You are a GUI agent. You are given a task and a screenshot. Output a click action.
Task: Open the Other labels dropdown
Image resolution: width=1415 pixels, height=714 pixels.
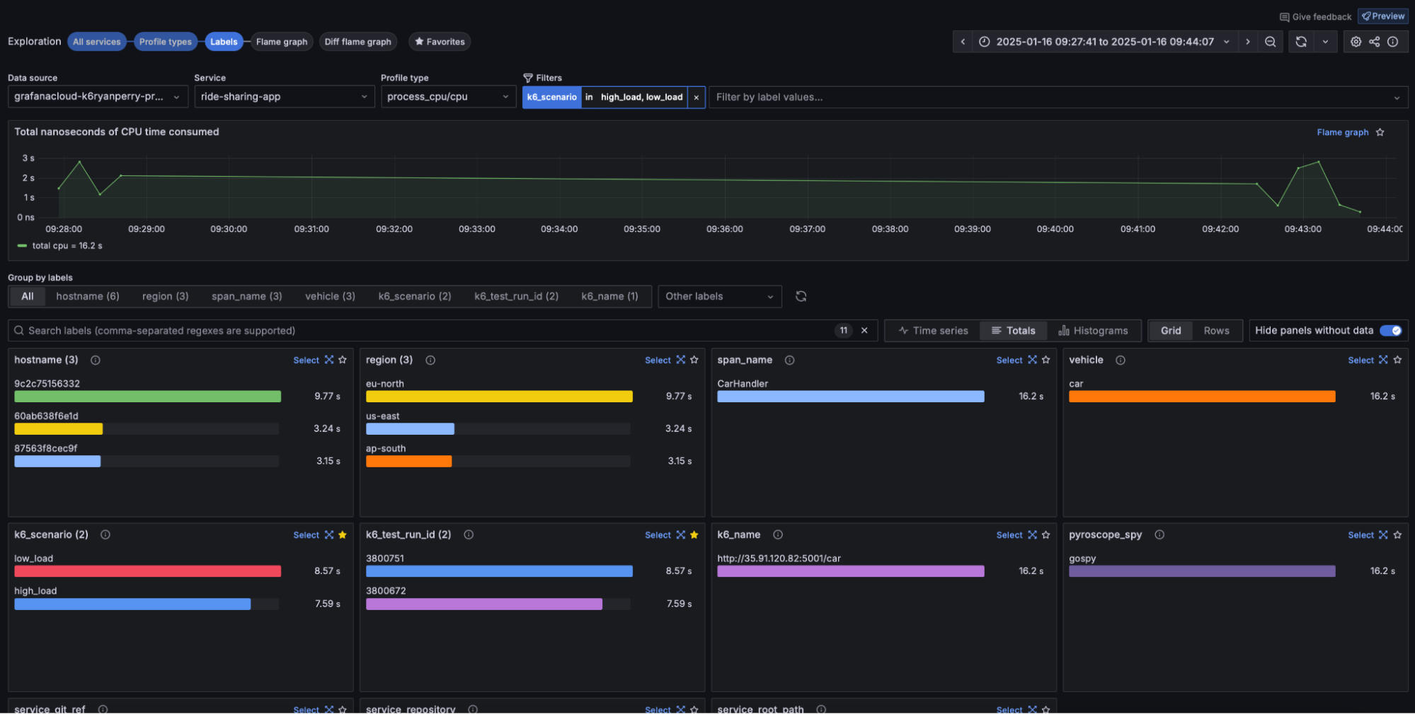pos(718,296)
